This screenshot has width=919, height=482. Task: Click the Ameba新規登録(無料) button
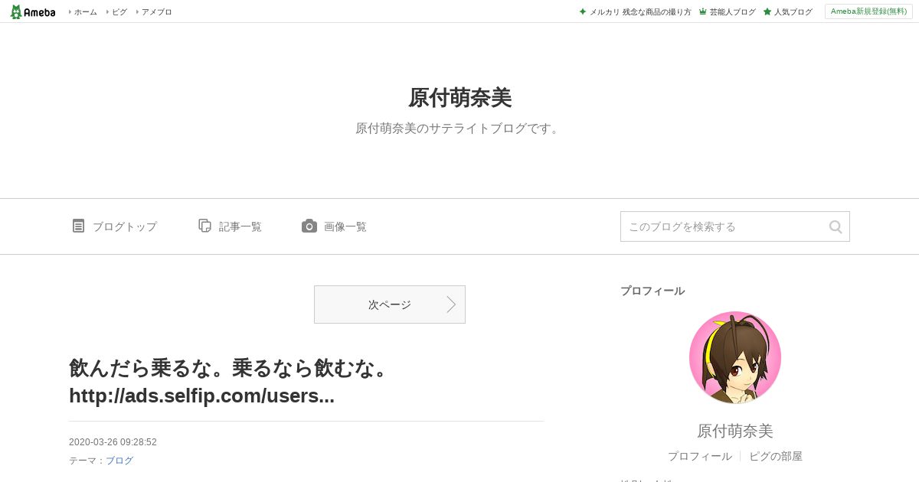point(868,11)
